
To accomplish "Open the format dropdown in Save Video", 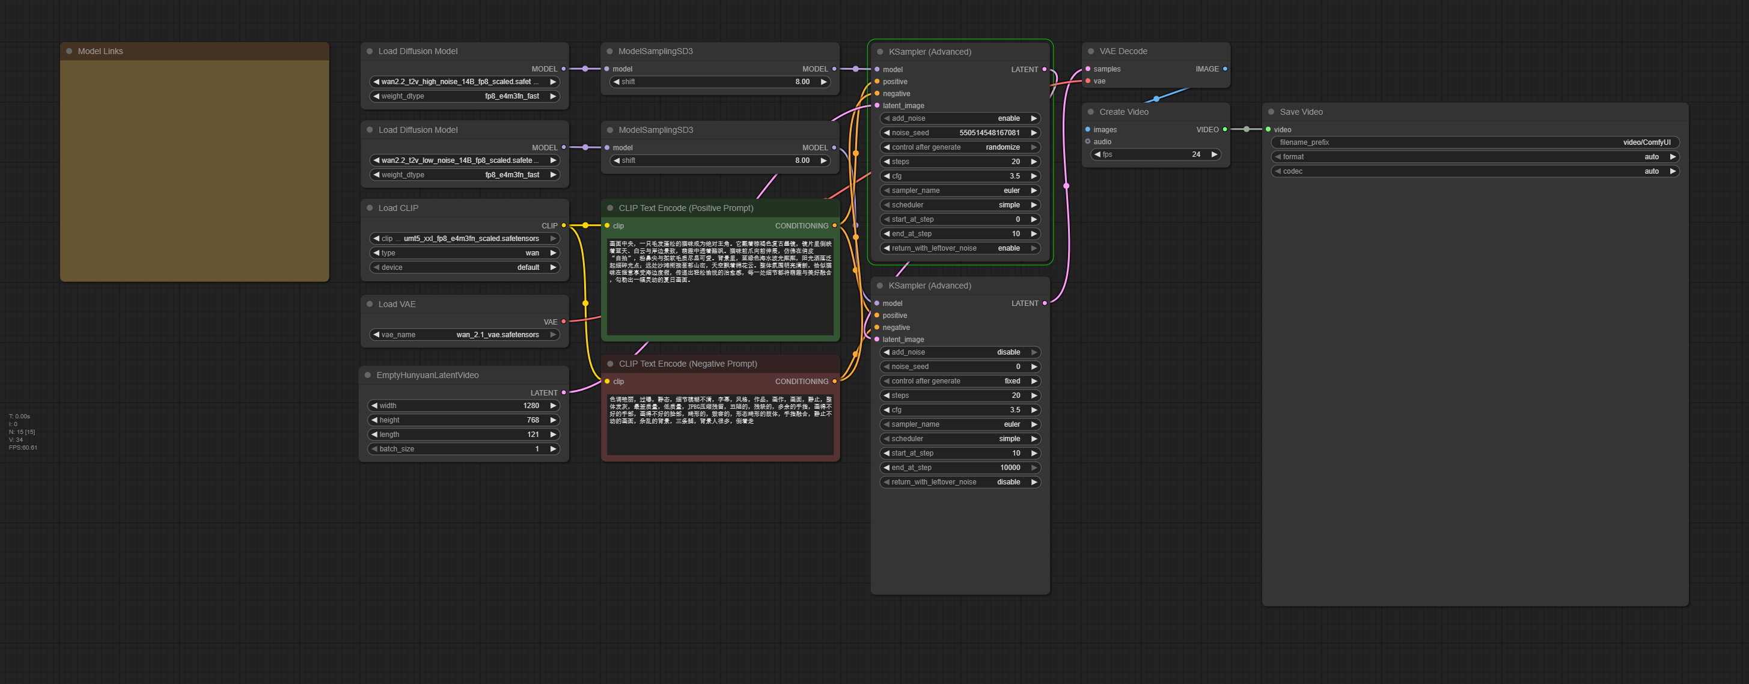I will (1475, 156).
